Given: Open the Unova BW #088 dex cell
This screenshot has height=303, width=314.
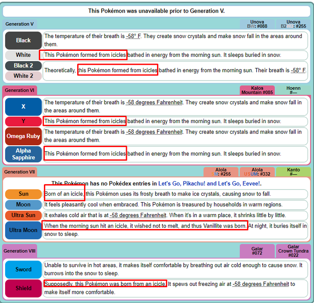Looking at the screenshot, I should [x=257, y=24].
